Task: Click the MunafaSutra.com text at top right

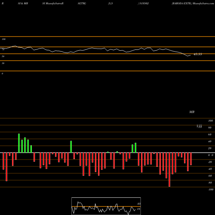Action: pos(203,3)
